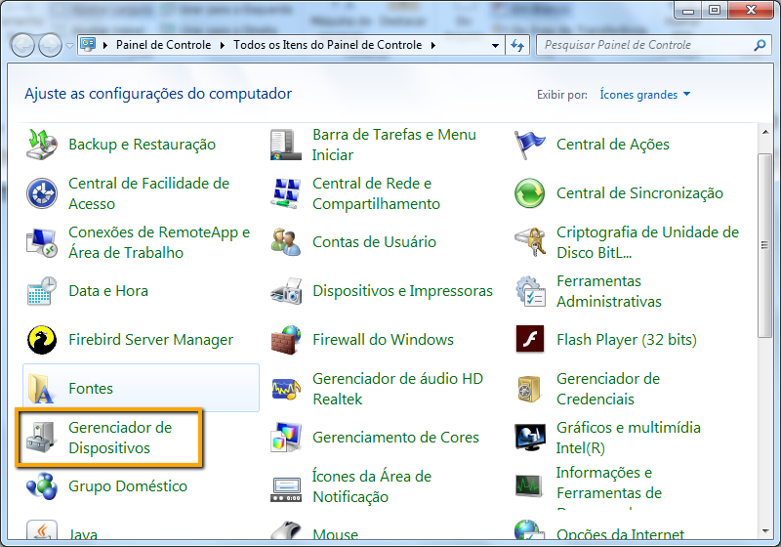This screenshot has width=781, height=547.
Task: Click the Data e Hora calendar icon
Action: (41, 291)
